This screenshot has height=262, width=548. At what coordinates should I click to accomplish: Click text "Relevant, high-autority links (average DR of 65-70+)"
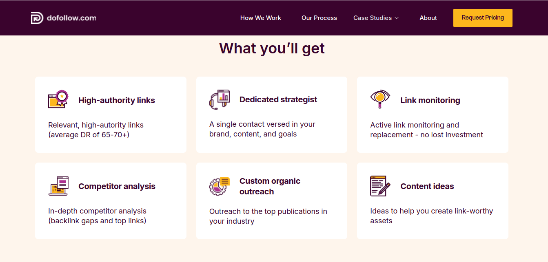point(96,130)
